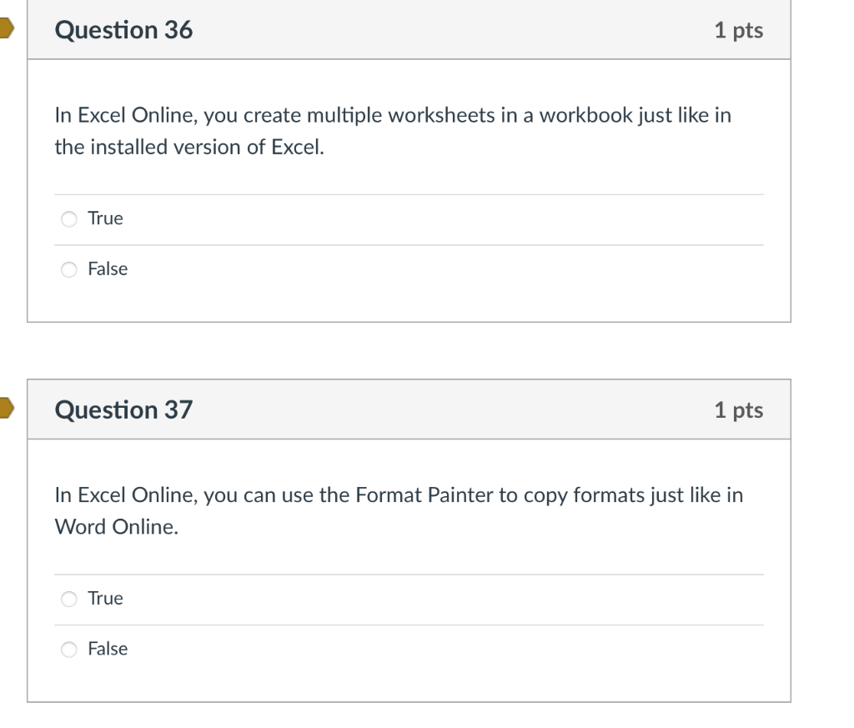Click the "Question 36" heading
Viewport: 854px width, 728px height.
(123, 30)
